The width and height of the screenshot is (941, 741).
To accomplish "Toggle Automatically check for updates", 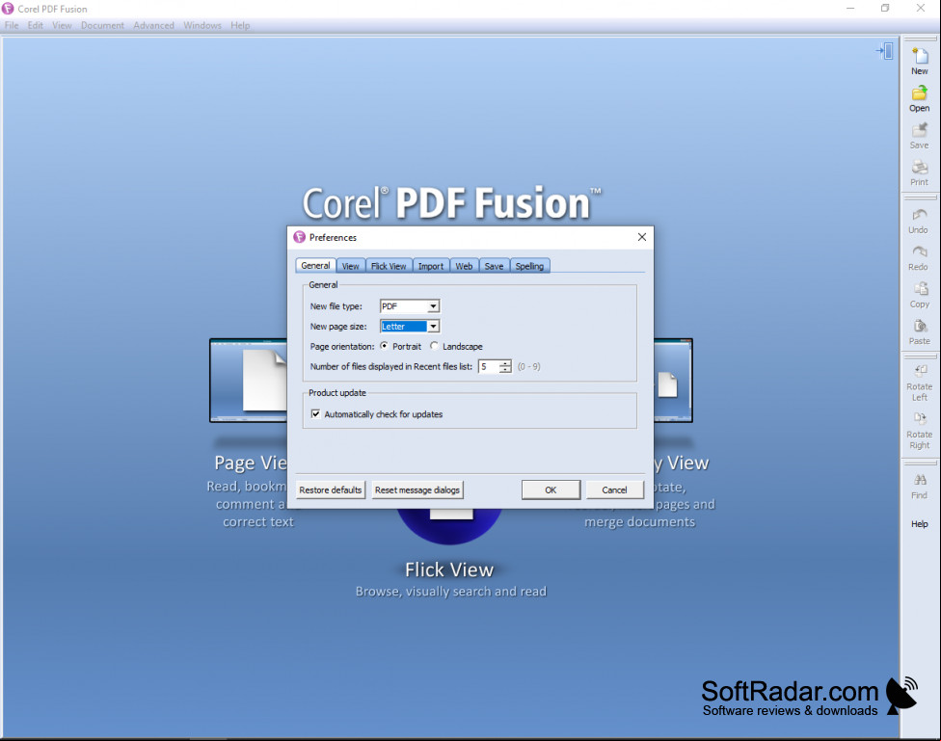I will coord(315,414).
